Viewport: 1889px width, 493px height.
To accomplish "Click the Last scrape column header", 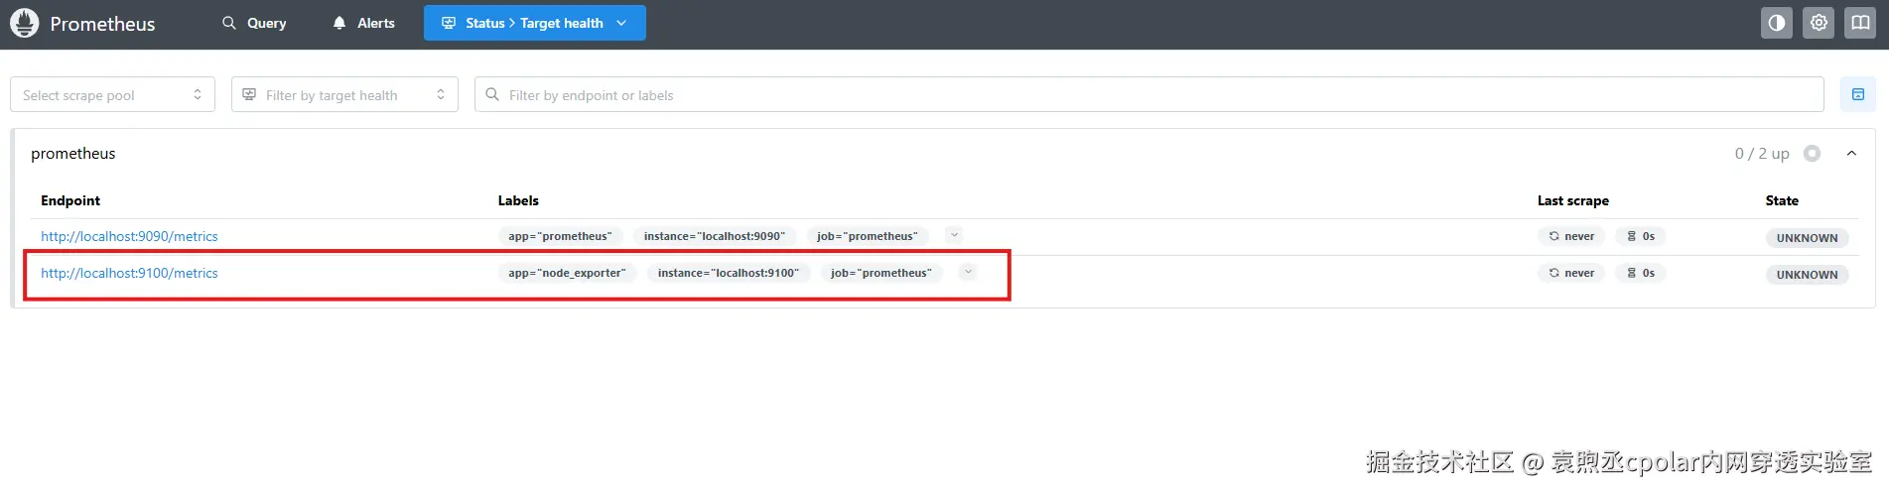I will pyautogui.click(x=1573, y=200).
